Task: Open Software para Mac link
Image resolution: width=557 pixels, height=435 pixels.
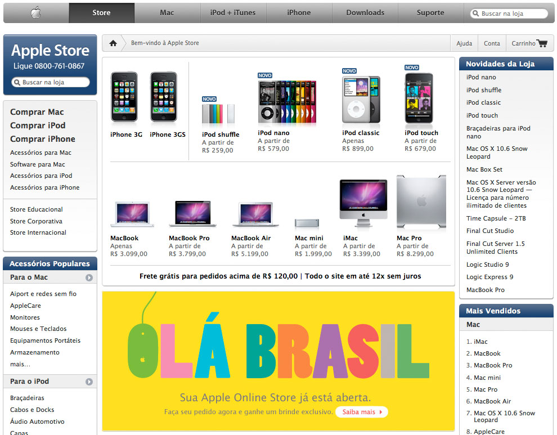Action: 37,164
